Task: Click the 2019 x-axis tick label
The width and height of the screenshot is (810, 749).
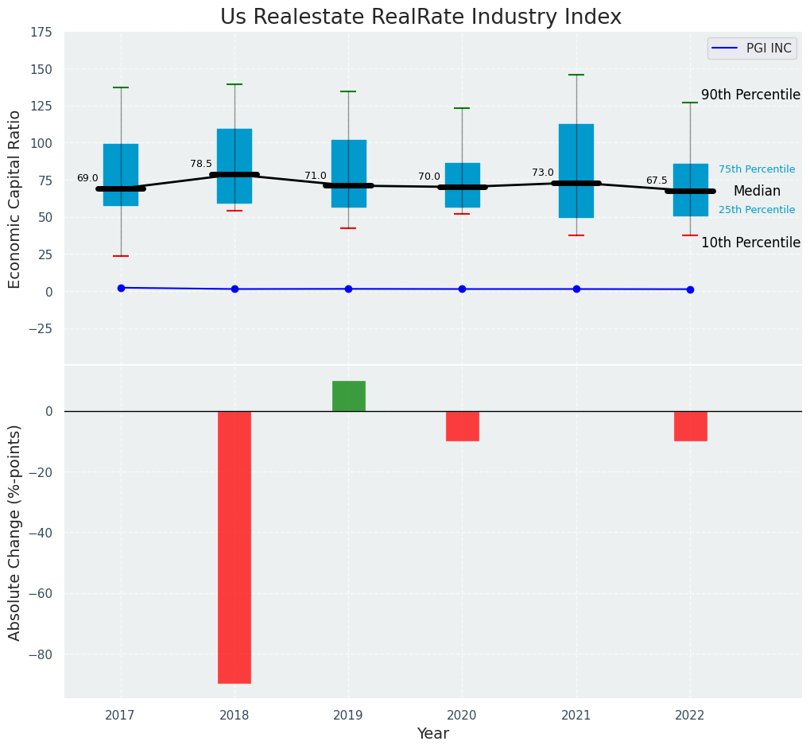Action: coord(348,716)
